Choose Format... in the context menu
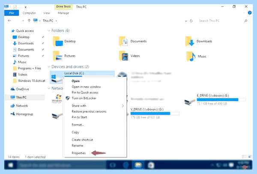This screenshot has height=174, width=257. point(78,125)
